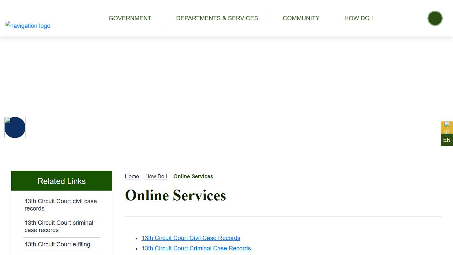Go to Home in the breadcrumb
The image size is (453, 255).
coord(132,176)
